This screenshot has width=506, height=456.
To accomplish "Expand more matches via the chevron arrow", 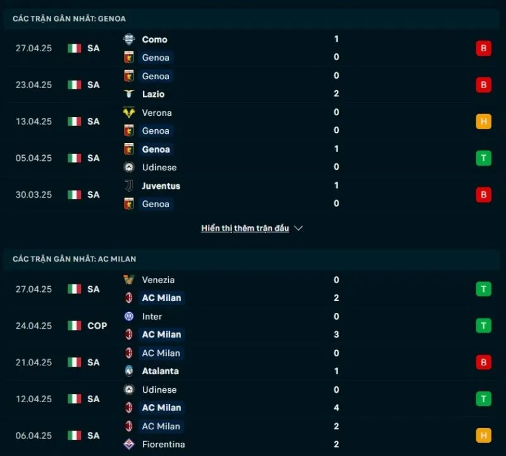I will coord(298,228).
